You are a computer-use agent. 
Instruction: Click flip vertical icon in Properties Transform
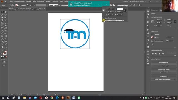point(170,26)
